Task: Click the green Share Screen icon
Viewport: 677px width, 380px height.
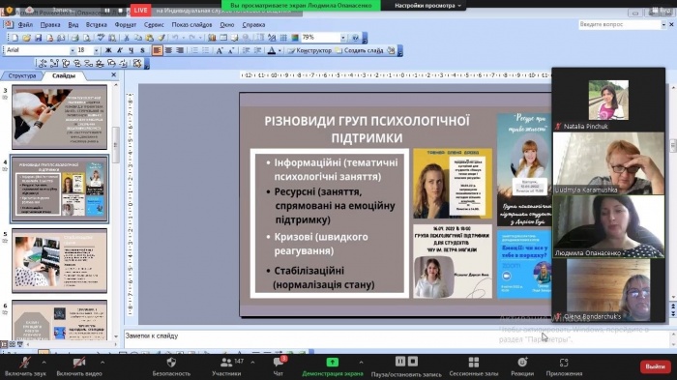Action: (332, 362)
